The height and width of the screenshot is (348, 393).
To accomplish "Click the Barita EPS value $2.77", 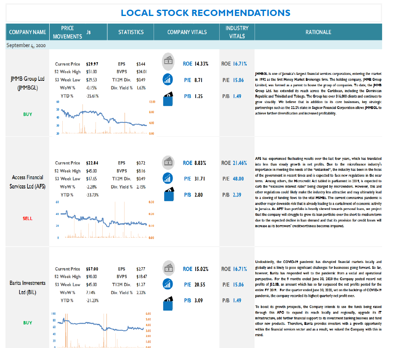I will (141, 269).
